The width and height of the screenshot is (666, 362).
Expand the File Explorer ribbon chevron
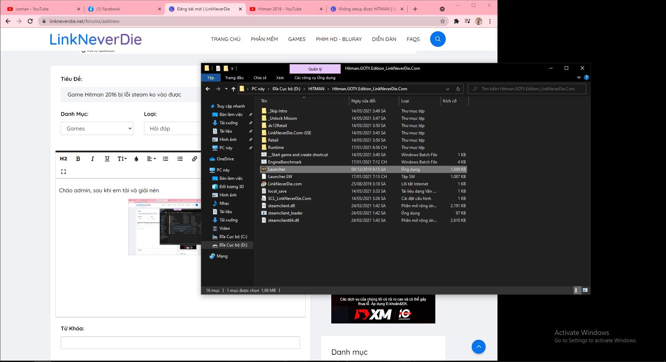pos(579,77)
